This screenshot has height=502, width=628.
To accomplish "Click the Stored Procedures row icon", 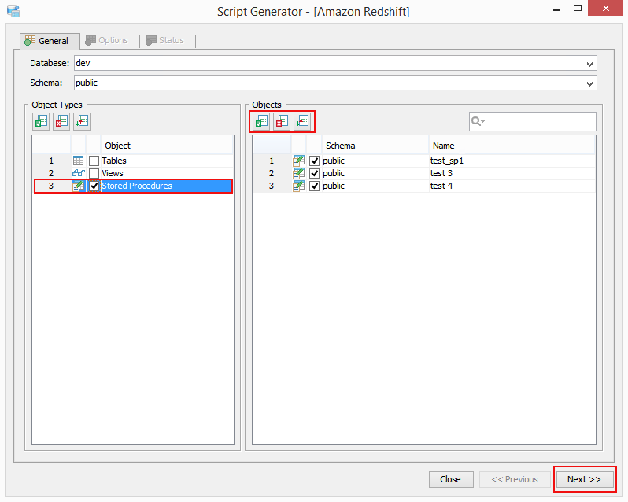I will (x=78, y=186).
